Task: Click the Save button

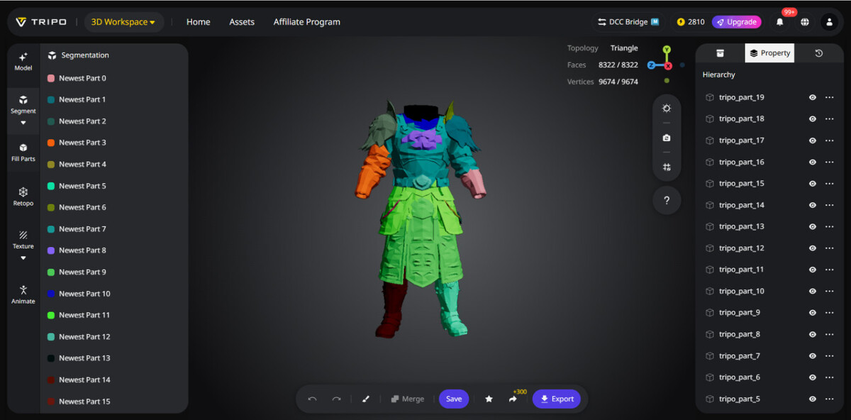Action: tap(454, 399)
